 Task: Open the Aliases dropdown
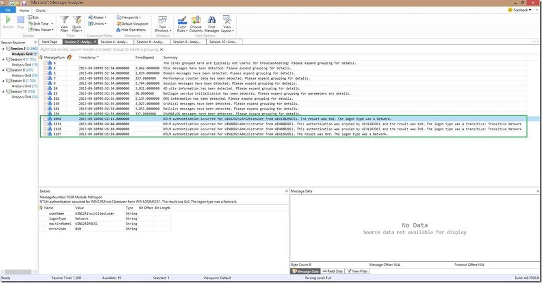click(x=97, y=17)
